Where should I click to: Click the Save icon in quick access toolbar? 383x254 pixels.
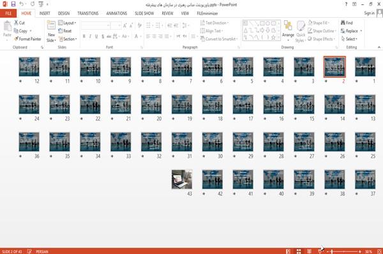[x=13, y=4]
